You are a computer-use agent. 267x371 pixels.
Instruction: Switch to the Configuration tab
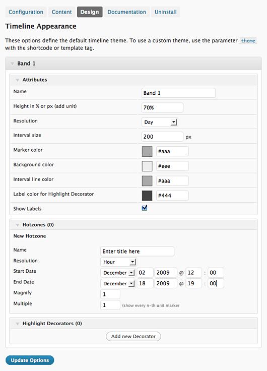point(26,12)
